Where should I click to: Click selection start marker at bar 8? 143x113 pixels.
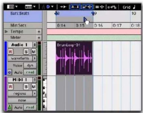click(56, 13)
